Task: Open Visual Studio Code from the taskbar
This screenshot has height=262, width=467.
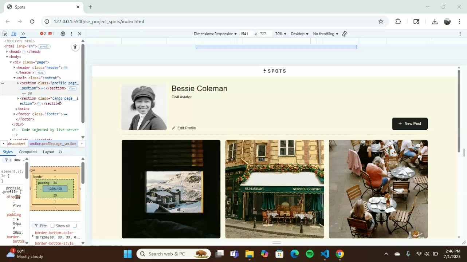Action: tap(325, 254)
